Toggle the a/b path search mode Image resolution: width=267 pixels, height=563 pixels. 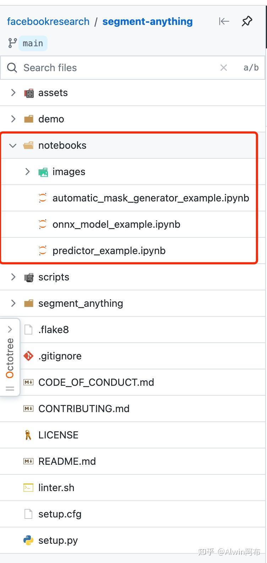(x=251, y=68)
